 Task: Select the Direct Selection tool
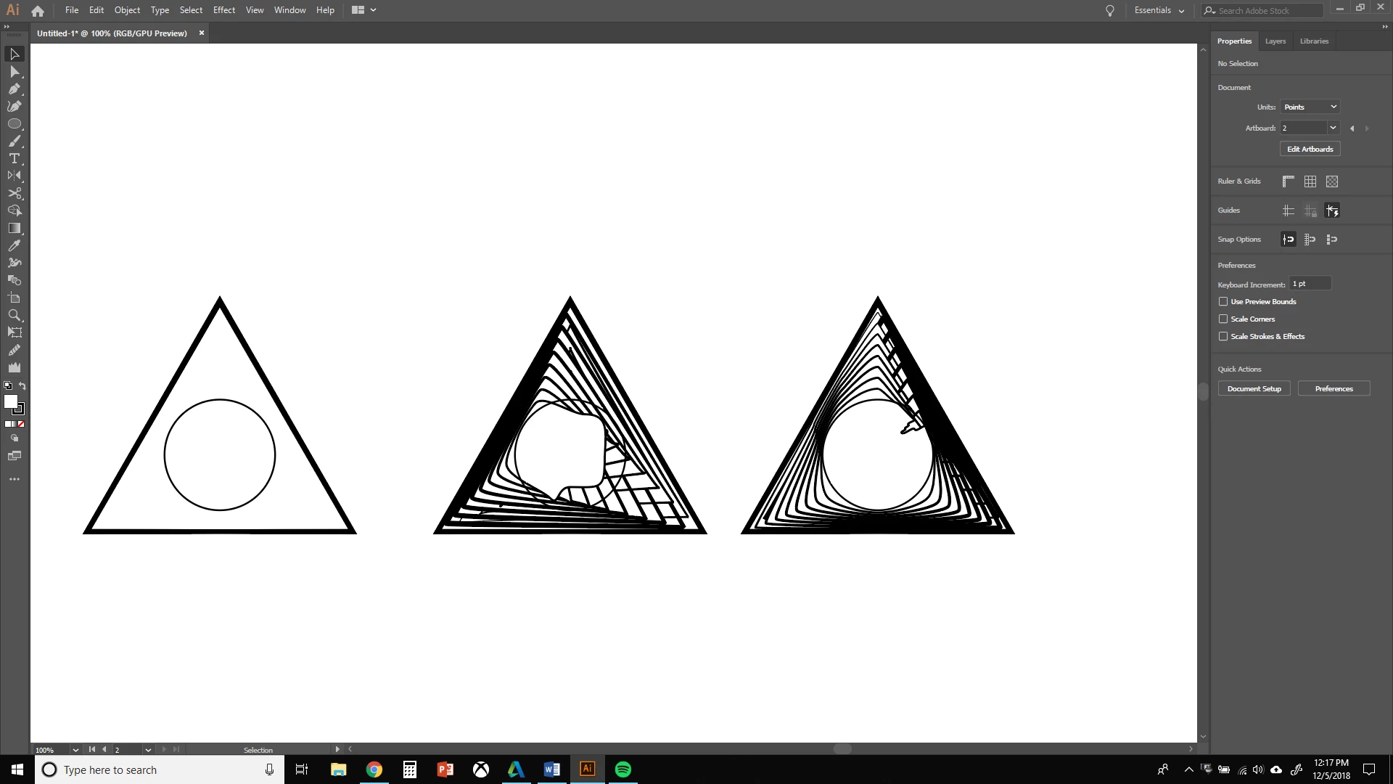click(x=14, y=72)
